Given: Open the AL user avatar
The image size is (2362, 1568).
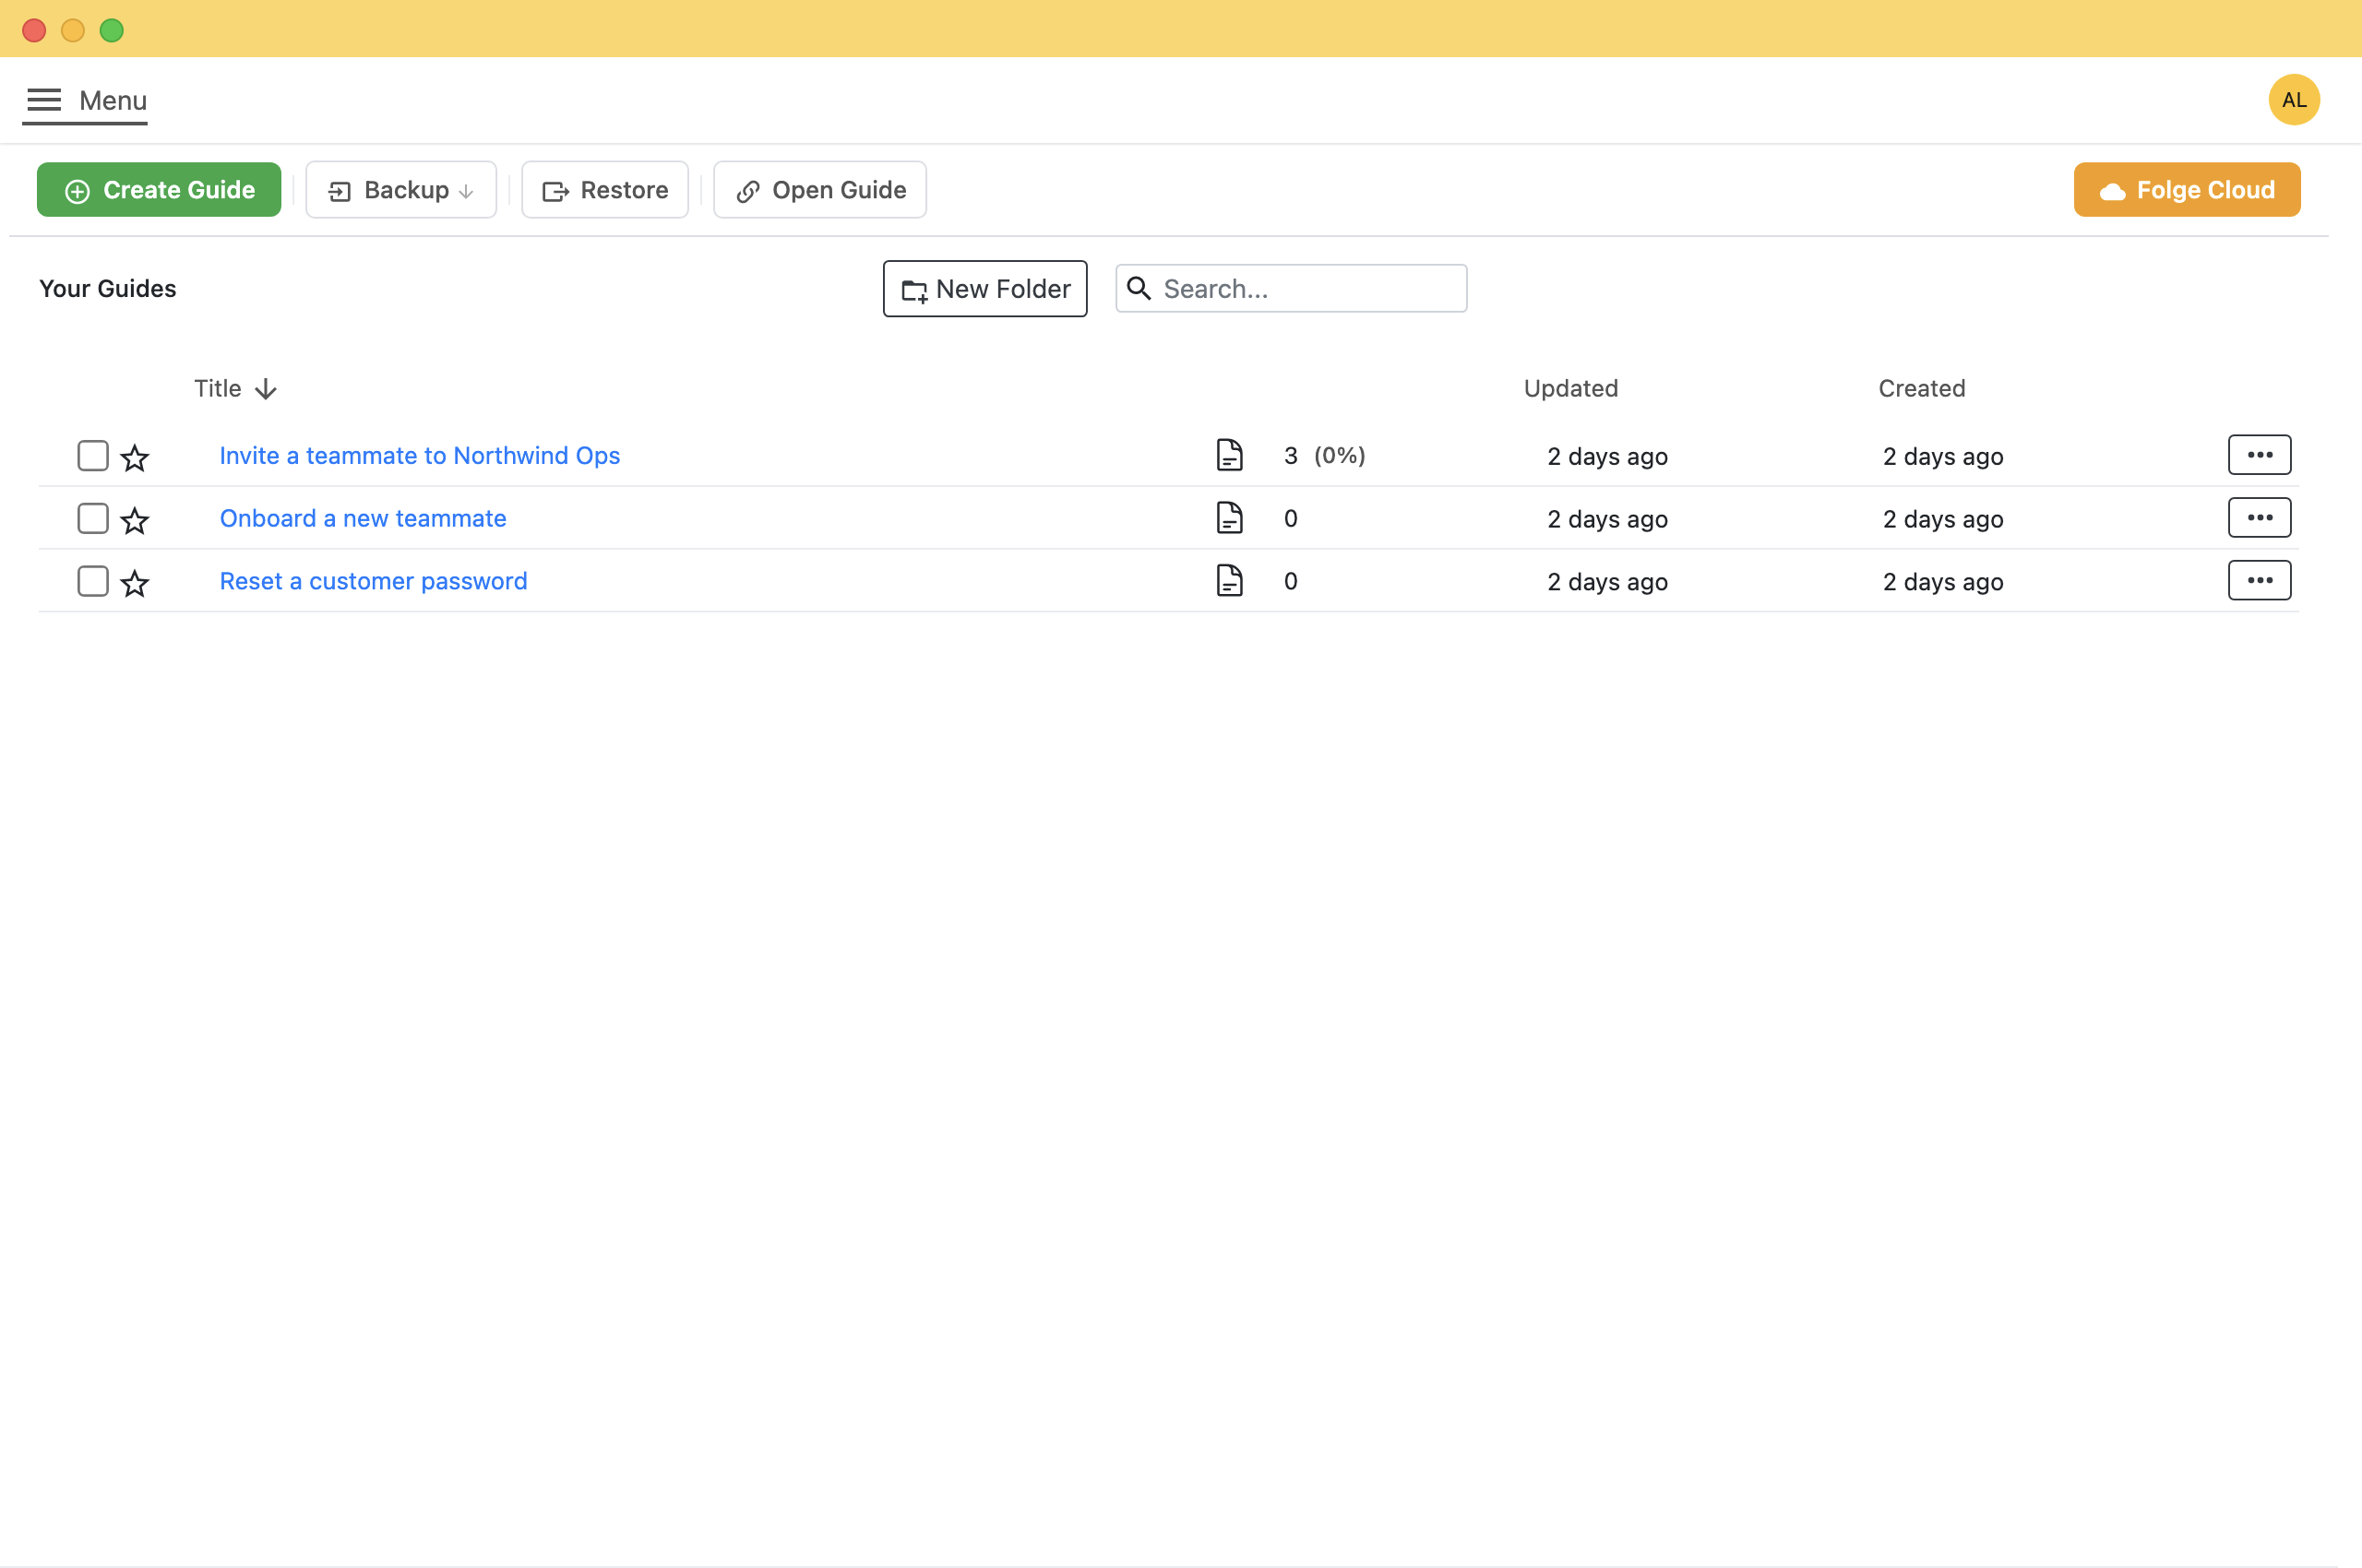Looking at the screenshot, I should click(x=2293, y=100).
